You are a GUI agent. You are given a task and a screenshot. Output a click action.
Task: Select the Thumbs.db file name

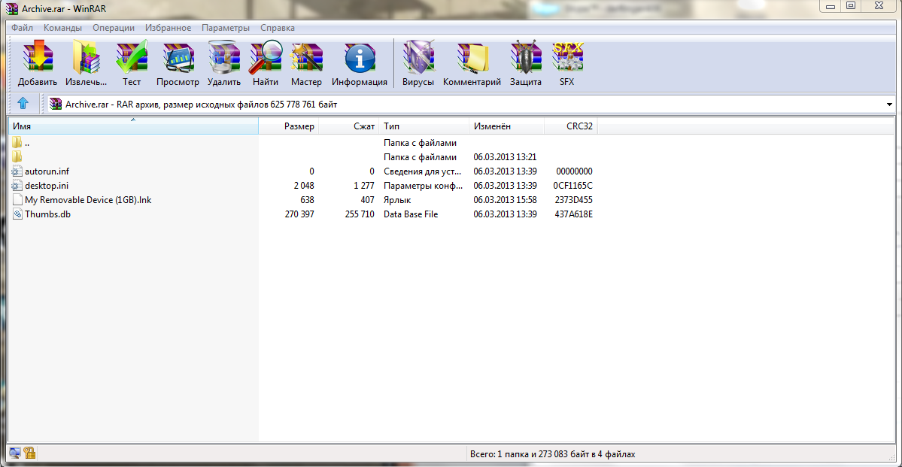pos(47,214)
